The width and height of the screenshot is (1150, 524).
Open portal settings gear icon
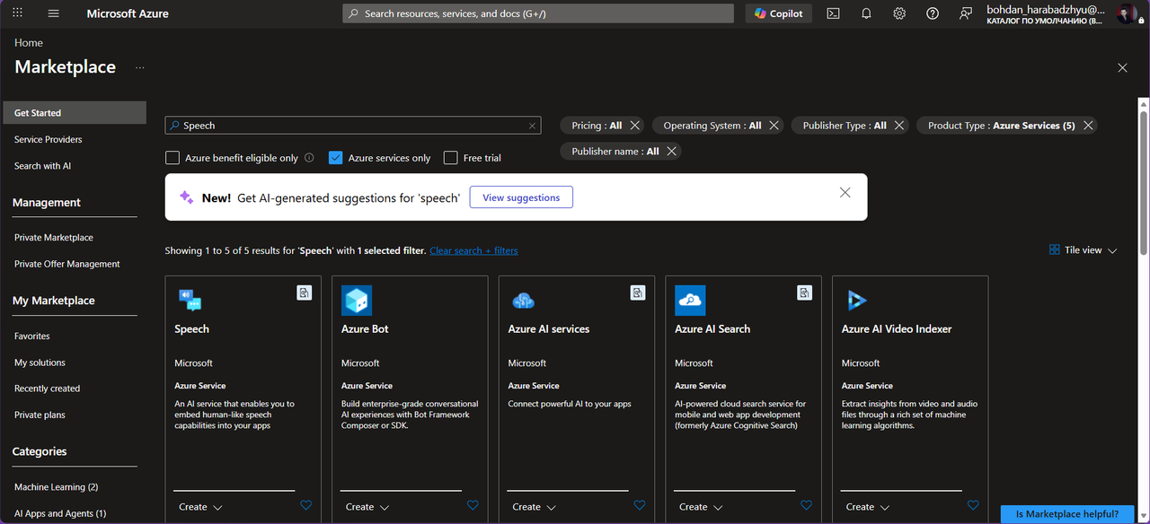(x=899, y=13)
